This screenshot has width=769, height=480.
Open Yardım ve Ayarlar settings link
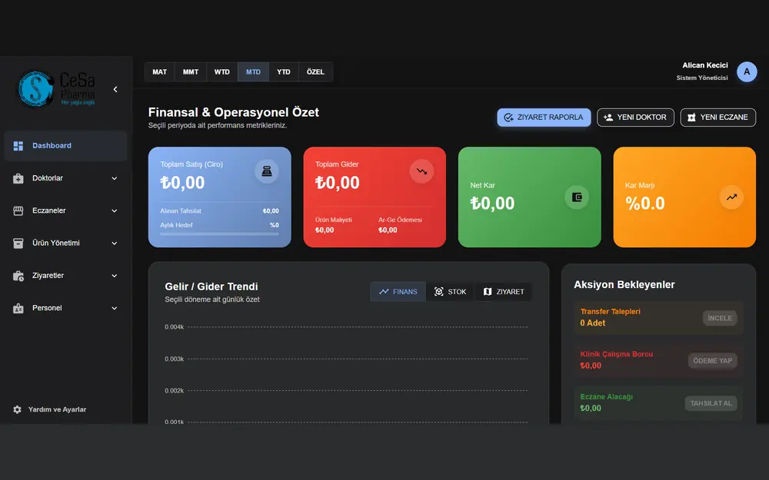57,409
